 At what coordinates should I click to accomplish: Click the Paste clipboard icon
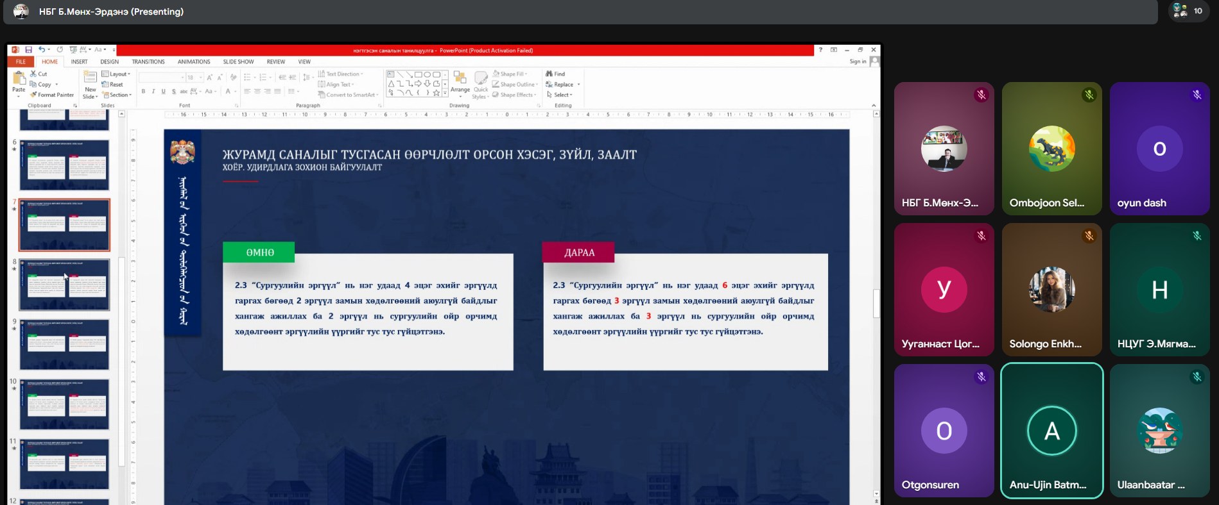coord(19,79)
